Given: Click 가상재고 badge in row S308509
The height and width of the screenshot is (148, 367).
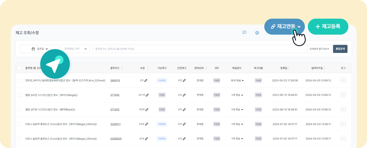Looking at the screenshot, I should pyautogui.click(x=162, y=139).
